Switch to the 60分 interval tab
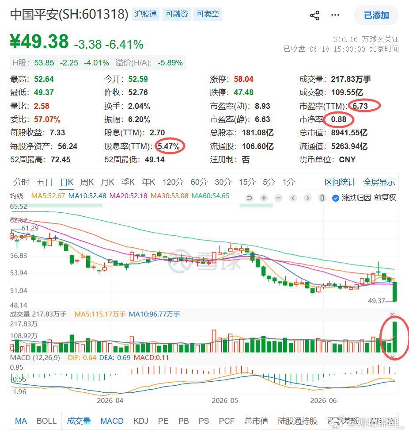The width and height of the screenshot is (409, 433). coord(199,182)
